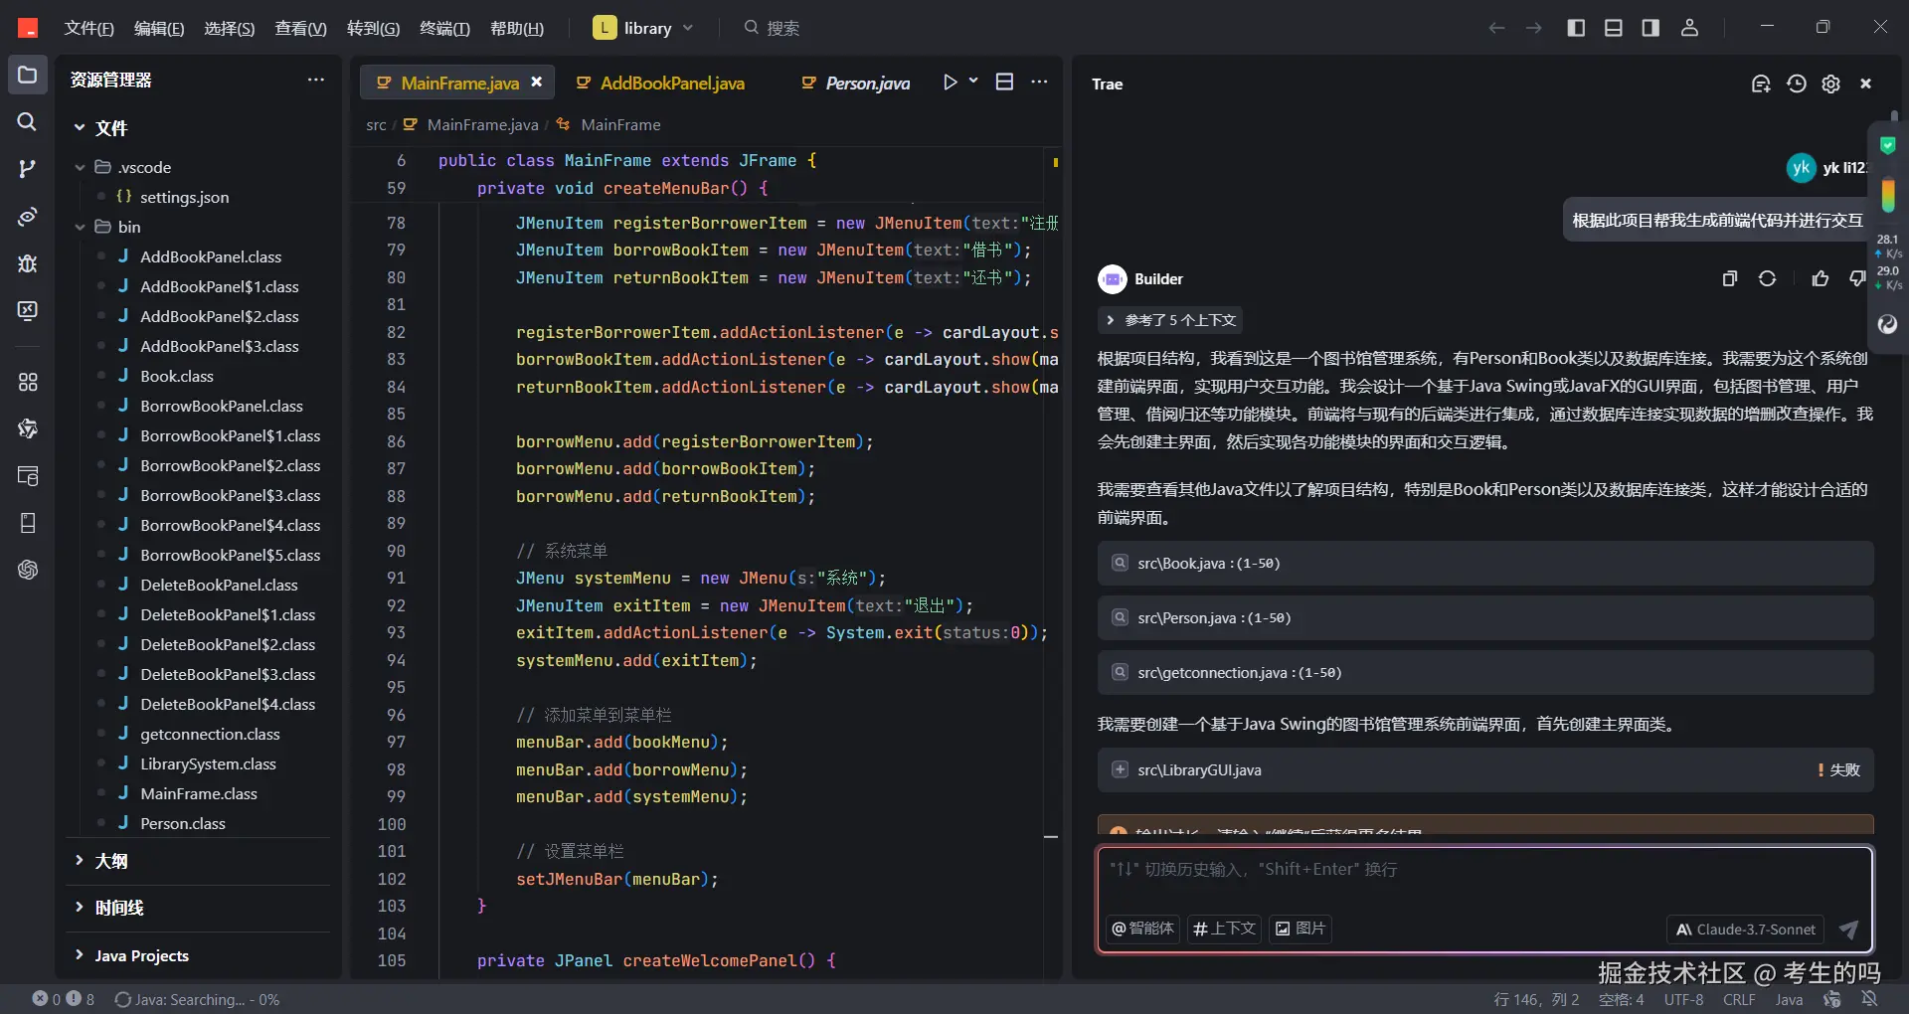This screenshot has width=1909, height=1014.
Task: Open the ChatGPT icon in activity bar
Action: point(28,570)
